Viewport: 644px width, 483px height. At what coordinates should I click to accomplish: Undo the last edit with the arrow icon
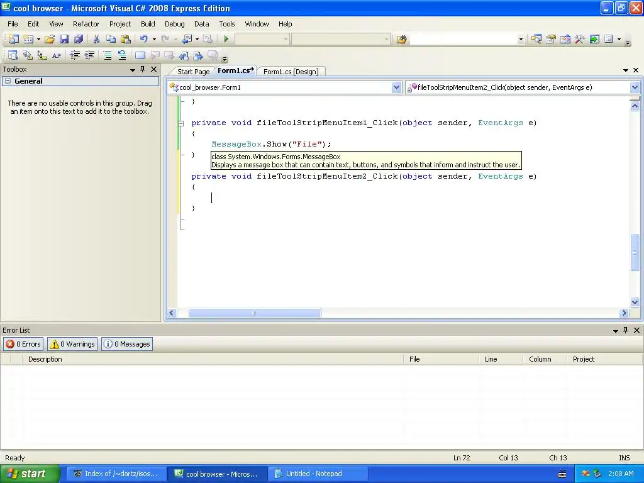coord(144,39)
